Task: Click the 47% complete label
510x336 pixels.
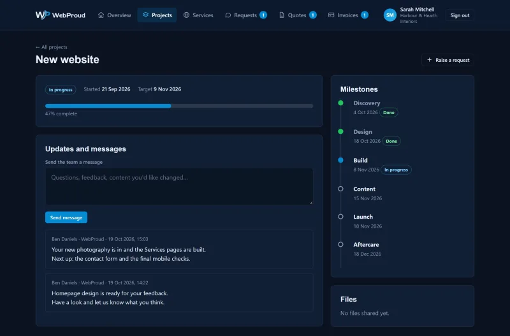Action: (61, 113)
